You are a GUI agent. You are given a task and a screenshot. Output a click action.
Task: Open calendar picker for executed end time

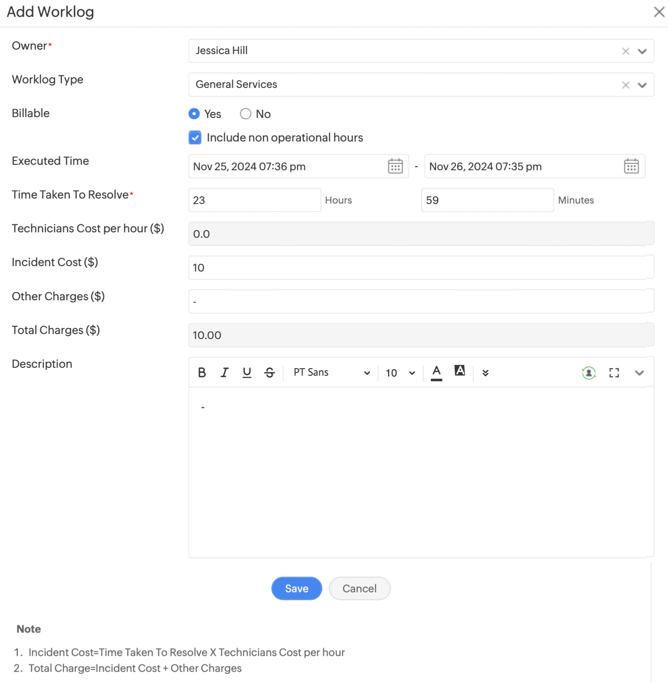tap(631, 166)
